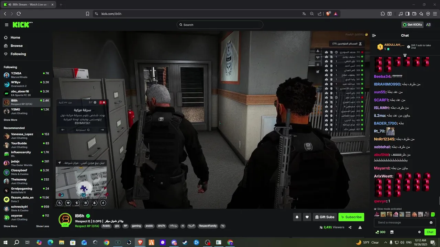This screenshot has height=247, width=440.
Task: Click the green Kick emote in emote bar
Action: (x=433, y=214)
